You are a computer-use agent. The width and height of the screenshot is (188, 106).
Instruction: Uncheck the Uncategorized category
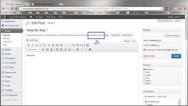146,102
